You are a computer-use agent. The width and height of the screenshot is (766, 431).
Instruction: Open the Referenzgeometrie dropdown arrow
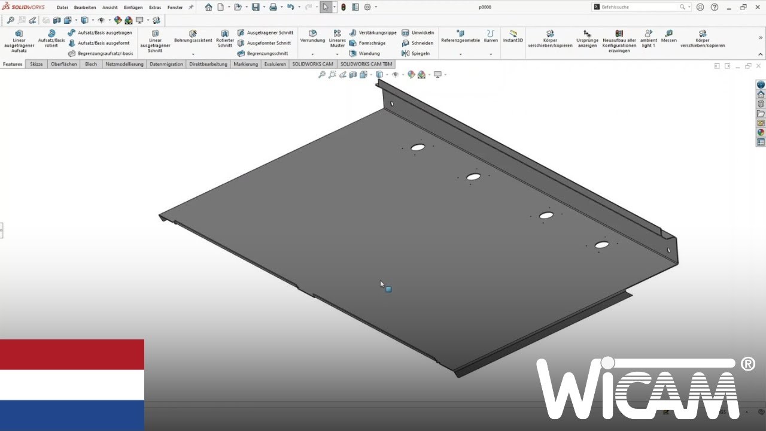click(x=460, y=54)
